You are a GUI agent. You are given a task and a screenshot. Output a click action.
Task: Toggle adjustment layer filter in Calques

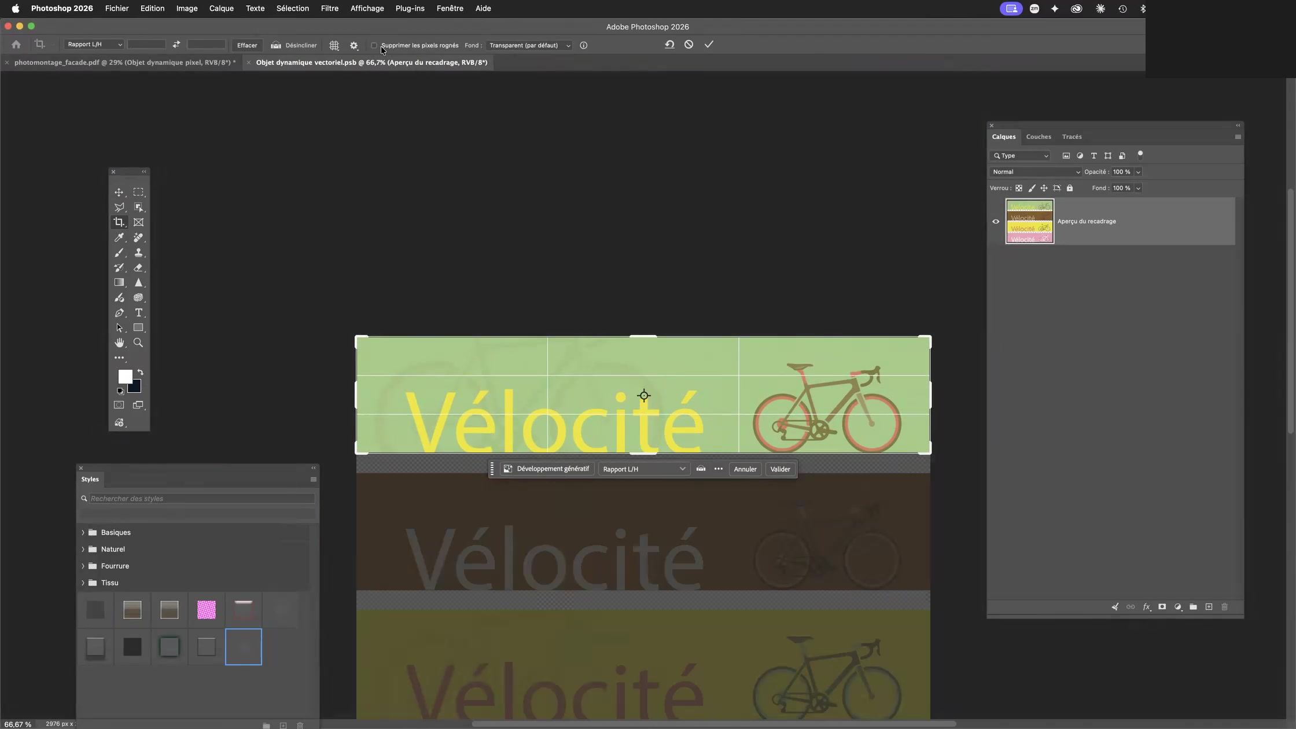coord(1080,156)
